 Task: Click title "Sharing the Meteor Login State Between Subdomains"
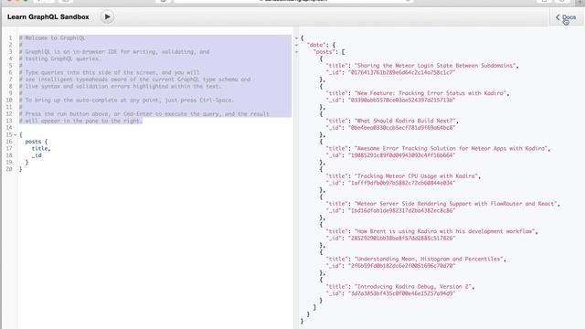click(435, 65)
